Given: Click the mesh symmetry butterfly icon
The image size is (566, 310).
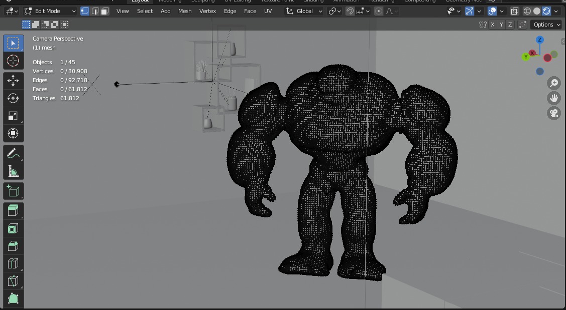Looking at the screenshot, I should coord(483,25).
